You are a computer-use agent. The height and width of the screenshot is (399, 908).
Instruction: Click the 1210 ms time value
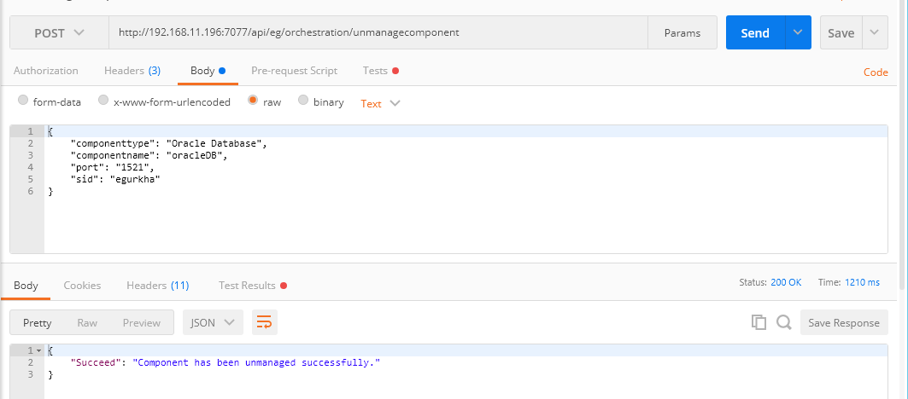tap(862, 282)
